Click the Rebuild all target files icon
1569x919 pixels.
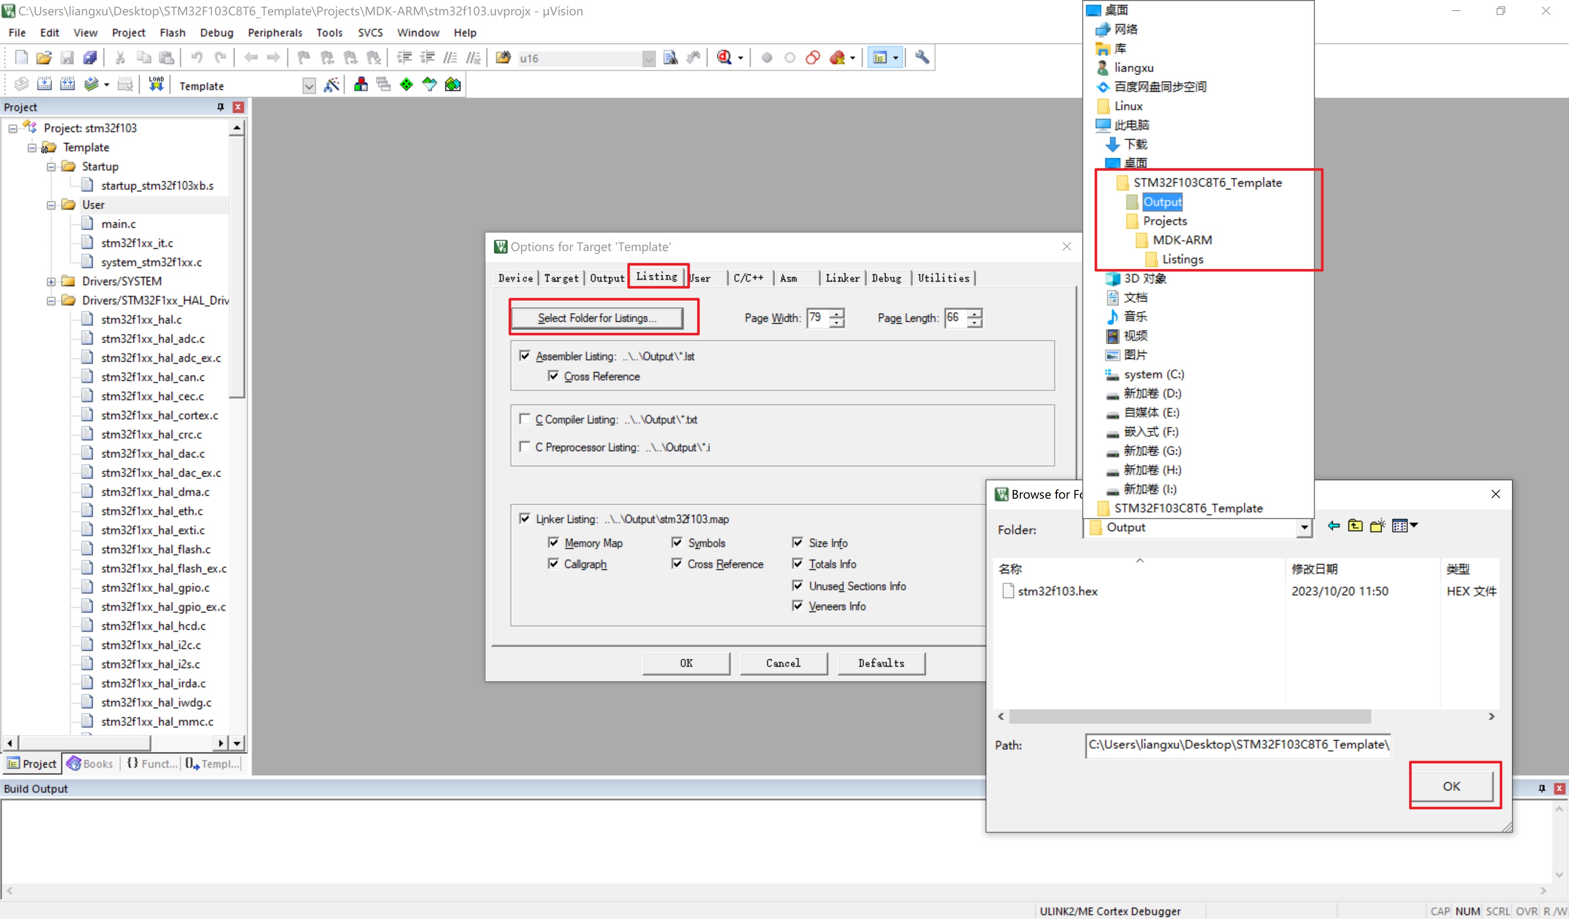point(67,85)
